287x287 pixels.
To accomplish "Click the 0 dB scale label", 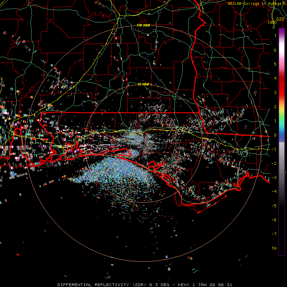I will [275, 135].
